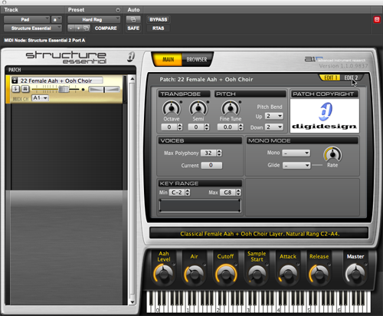Select the EDIT 2 tab

tap(351, 77)
